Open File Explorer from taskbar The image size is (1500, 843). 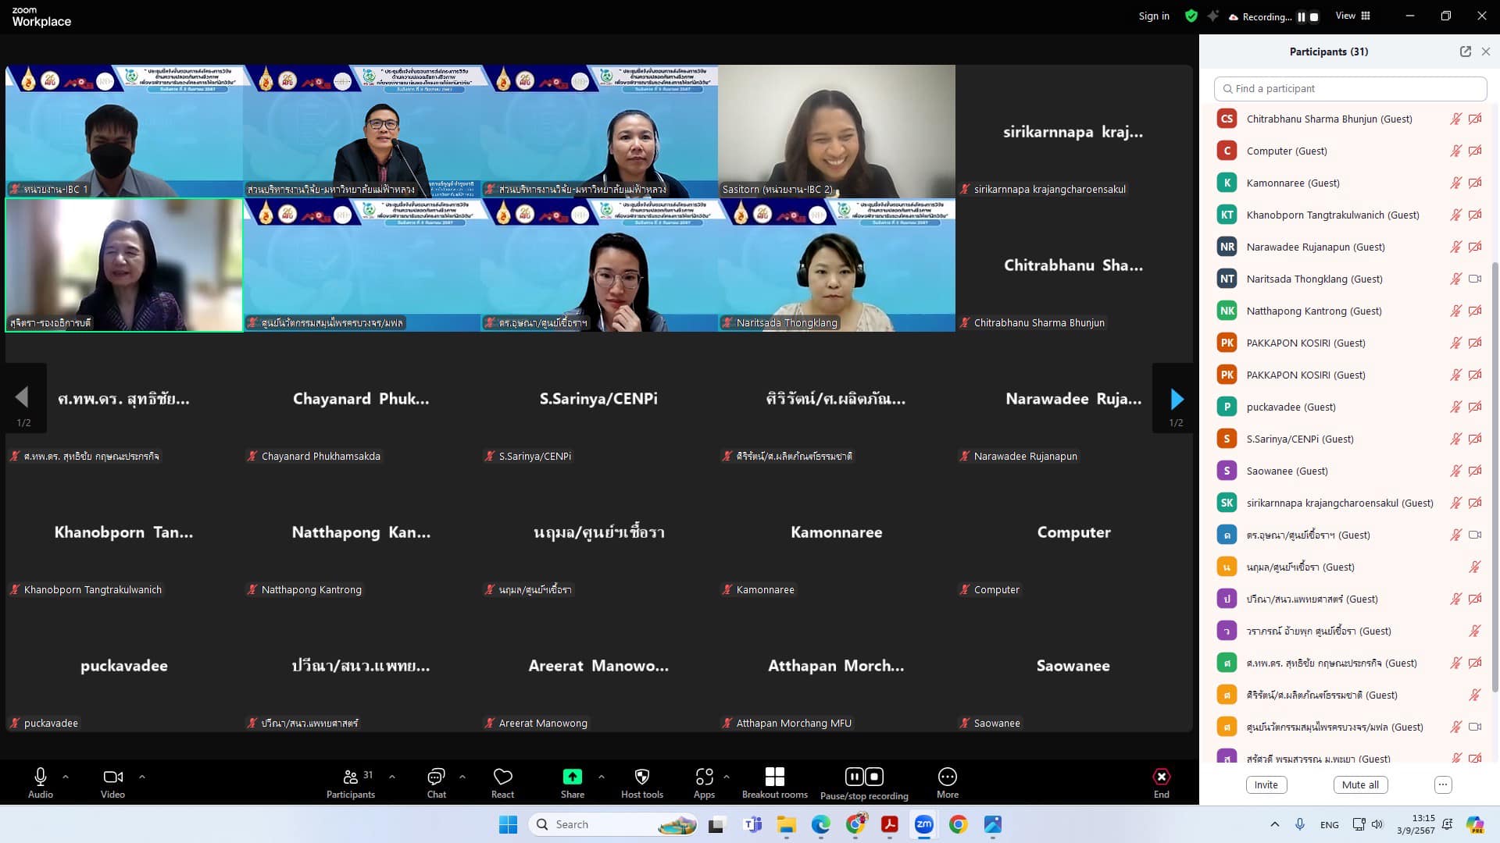[x=786, y=824]
